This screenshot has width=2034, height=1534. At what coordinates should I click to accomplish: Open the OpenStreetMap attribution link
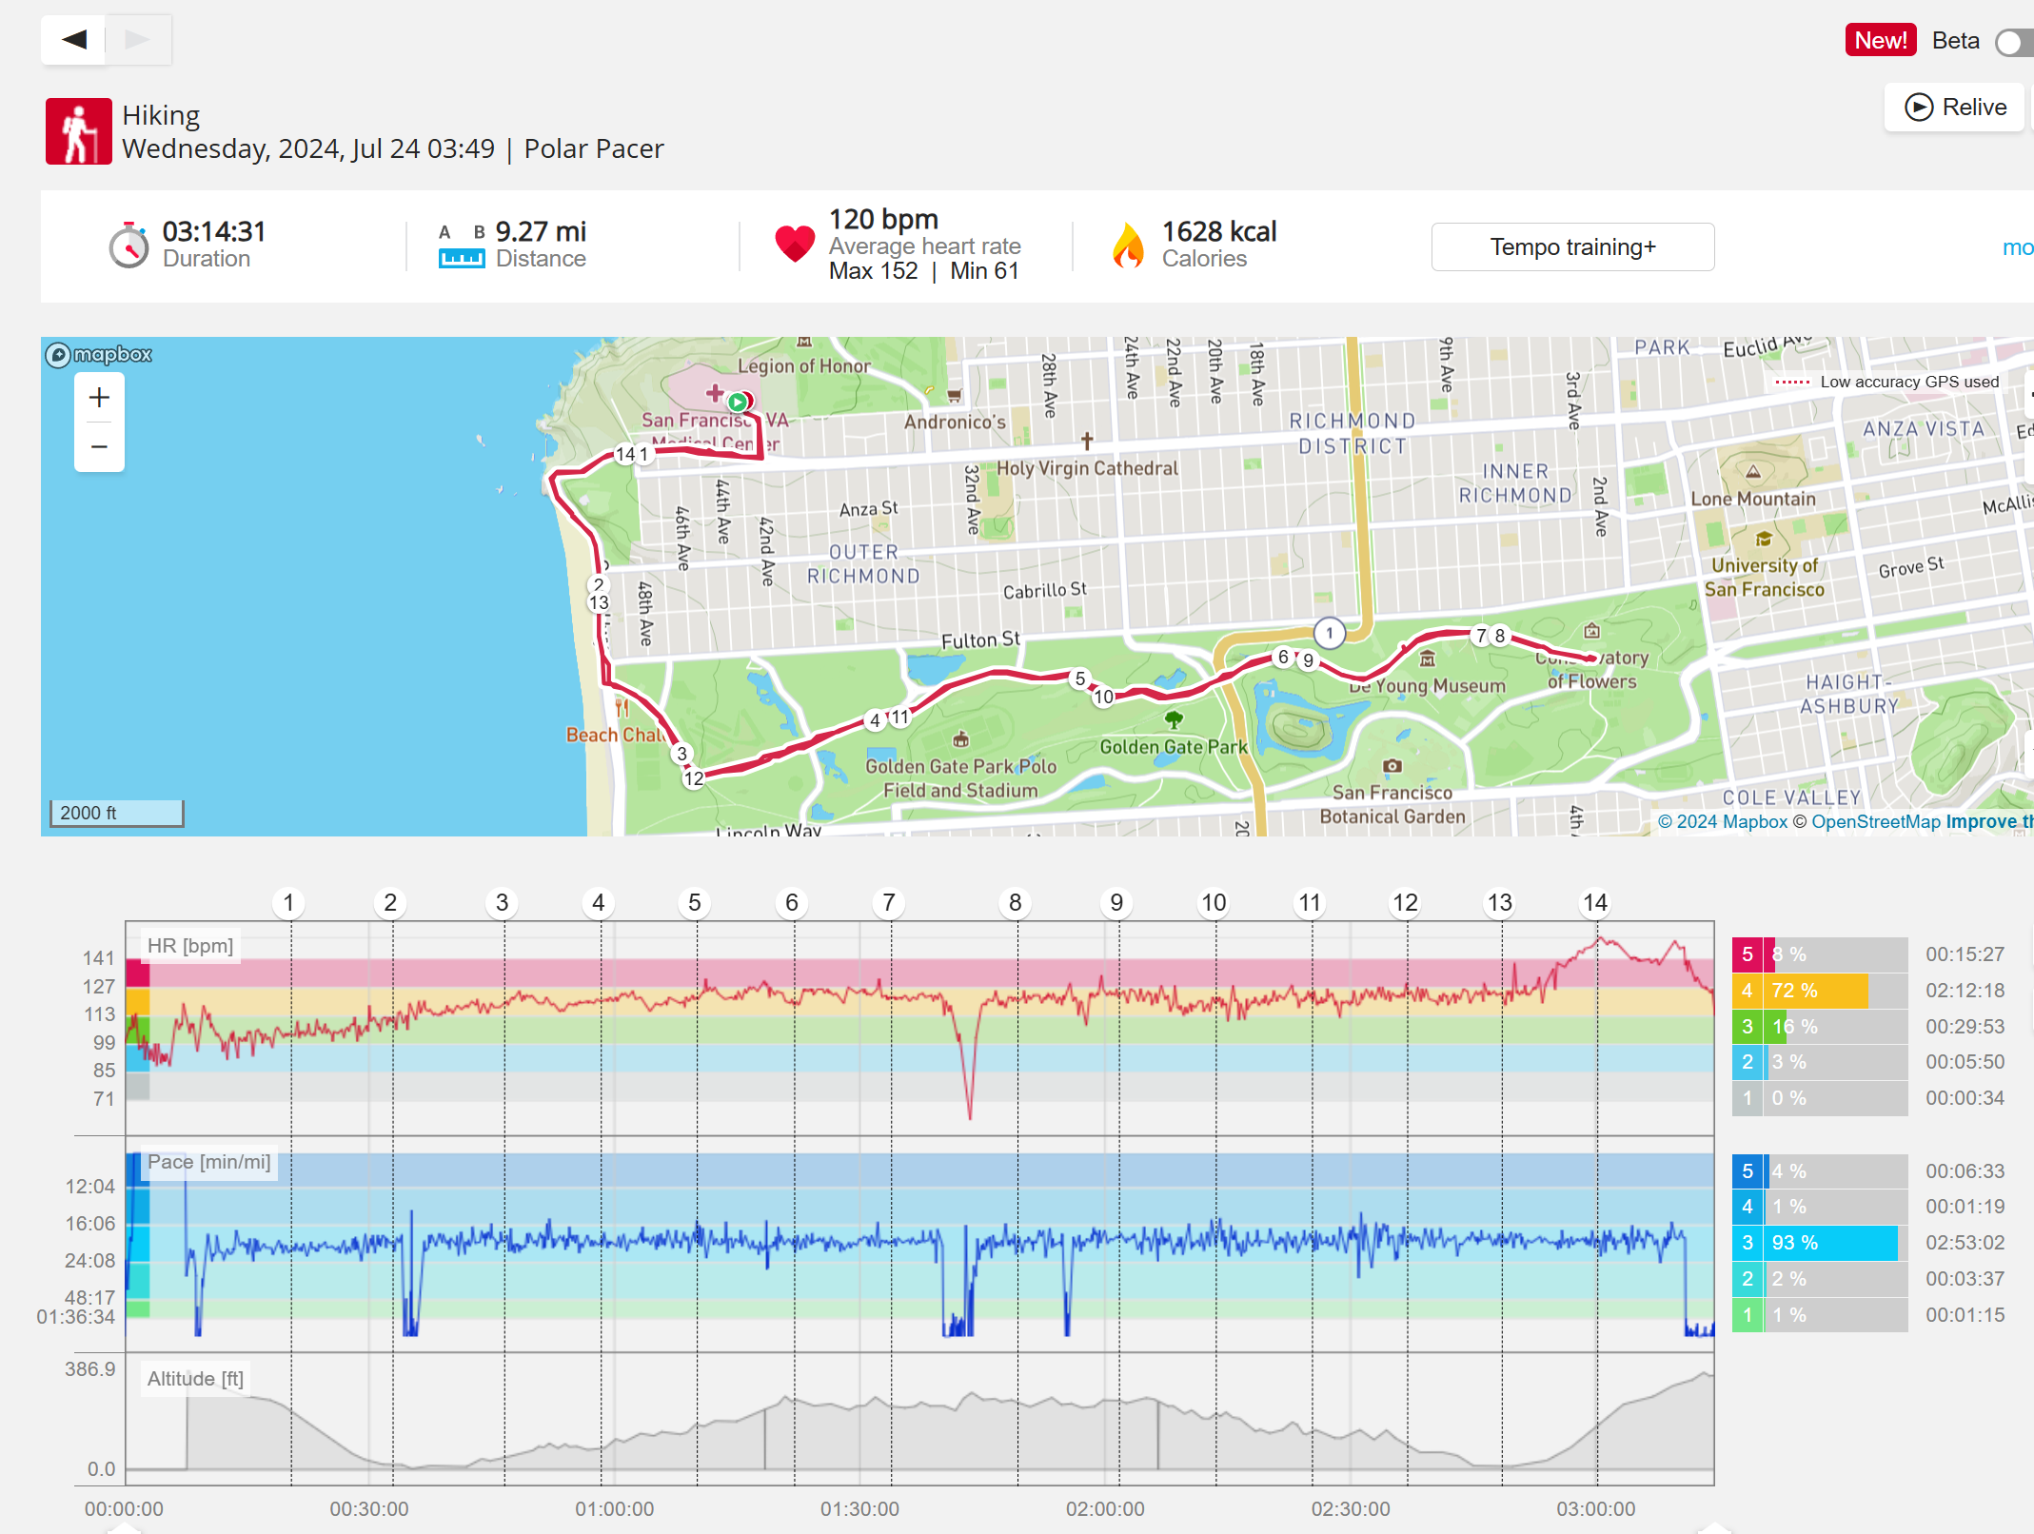1875,821
